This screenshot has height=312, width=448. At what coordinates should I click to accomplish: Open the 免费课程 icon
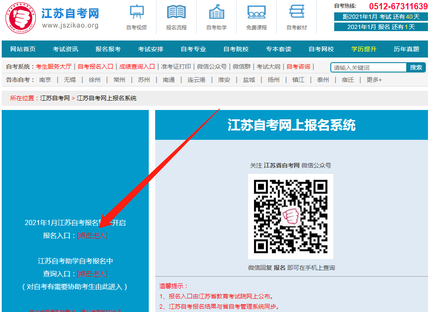257,12
